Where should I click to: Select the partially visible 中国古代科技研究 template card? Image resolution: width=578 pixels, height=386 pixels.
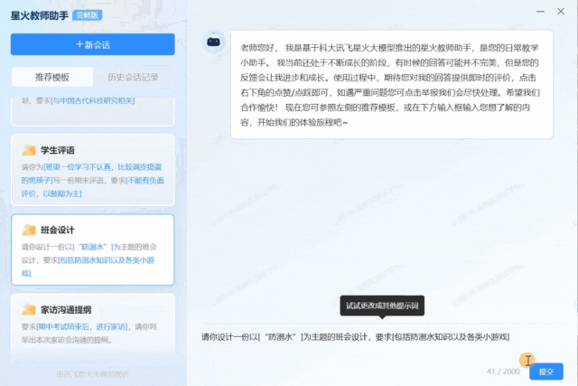(x=92, y=112)
